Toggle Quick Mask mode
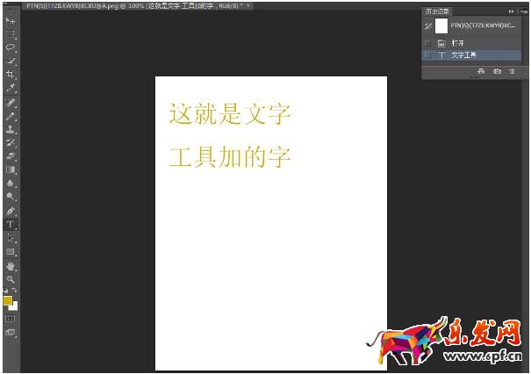This screenshot has width=531, height=374. [11, 318]
